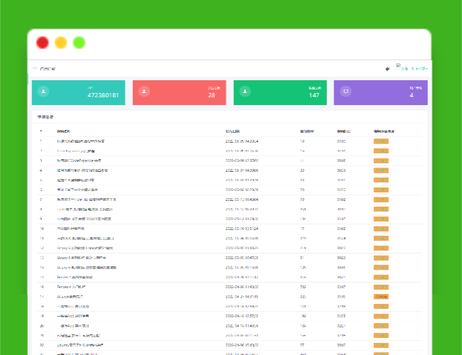Click the orange tag in table row 1
This screenshot has width=462, height=355.
[x=381, y=141]
